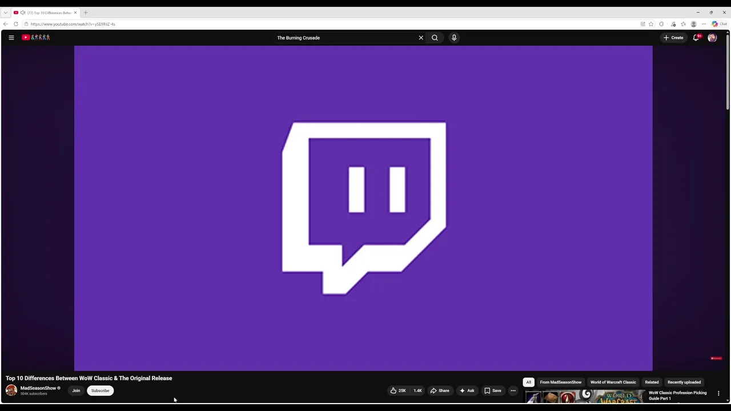Viewport: 731px width, 411px height.
Task: Dislike the video showing 1.4K
Action: click(x=417, y=390)
